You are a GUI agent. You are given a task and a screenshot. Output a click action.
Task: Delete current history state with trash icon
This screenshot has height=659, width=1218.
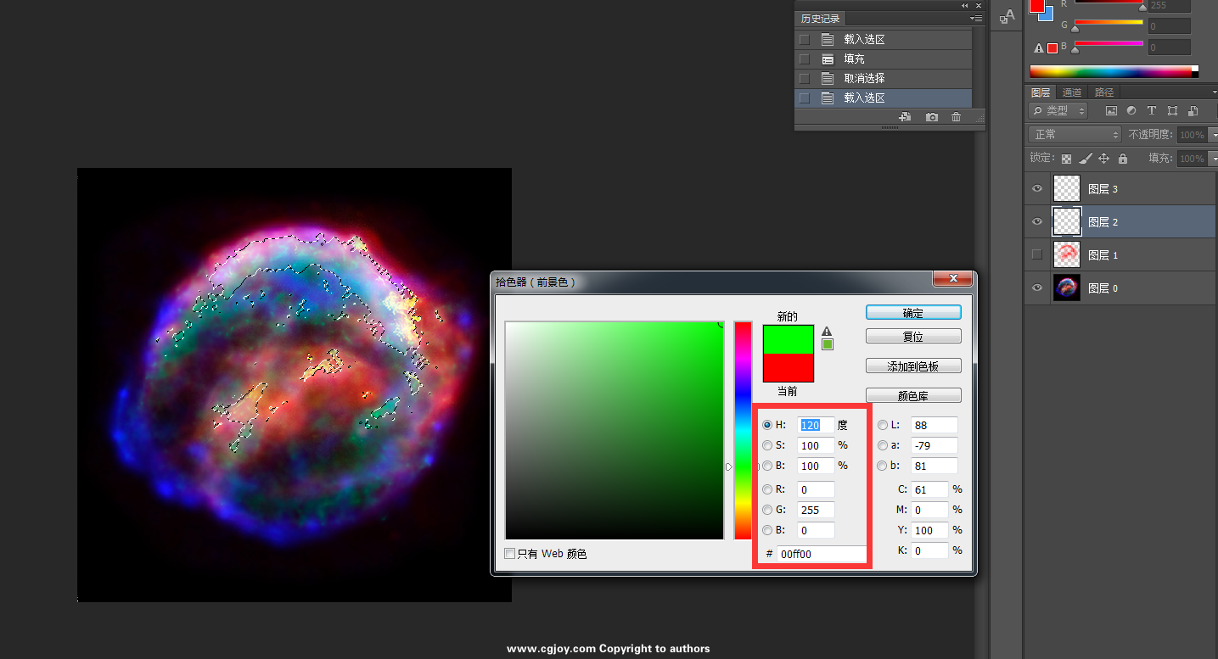pyautogui.click(x=957, y=117)
